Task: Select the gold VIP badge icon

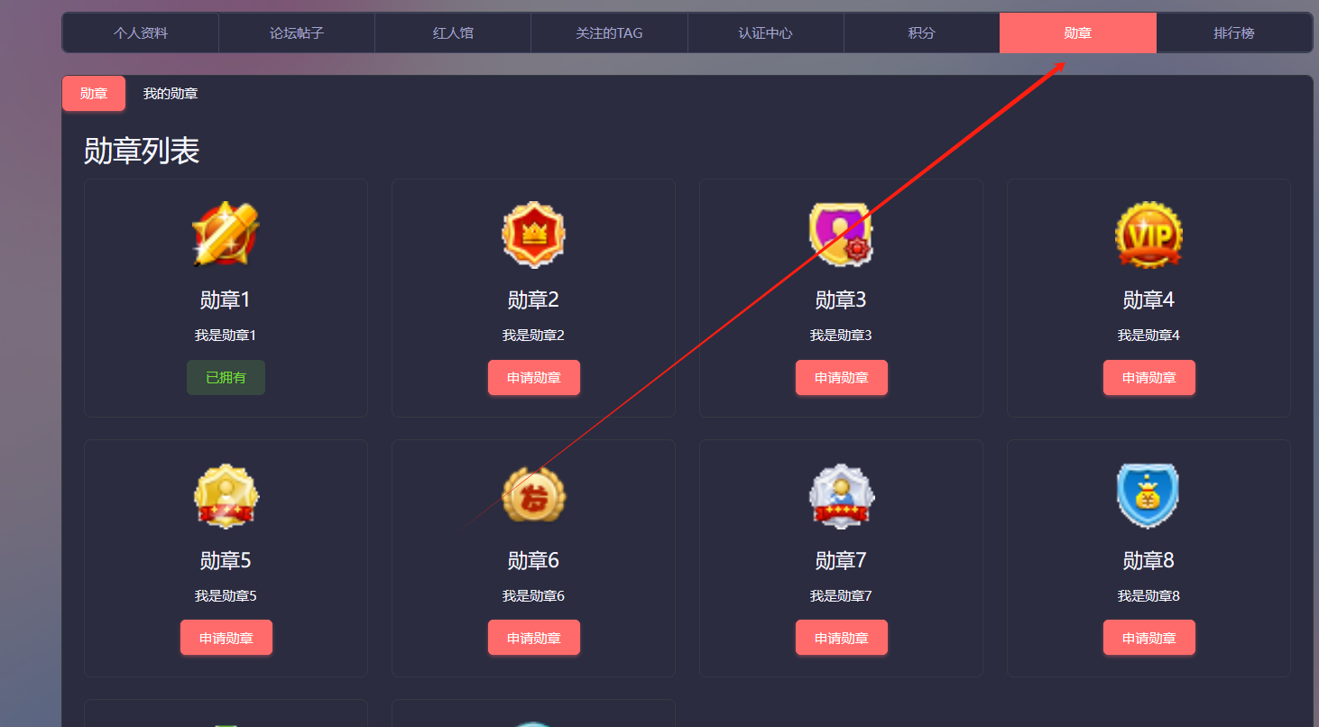Action: 1148,235
